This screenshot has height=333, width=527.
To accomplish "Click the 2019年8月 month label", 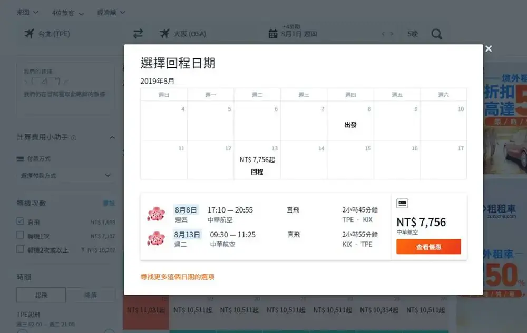I will (x=157, y=81).
